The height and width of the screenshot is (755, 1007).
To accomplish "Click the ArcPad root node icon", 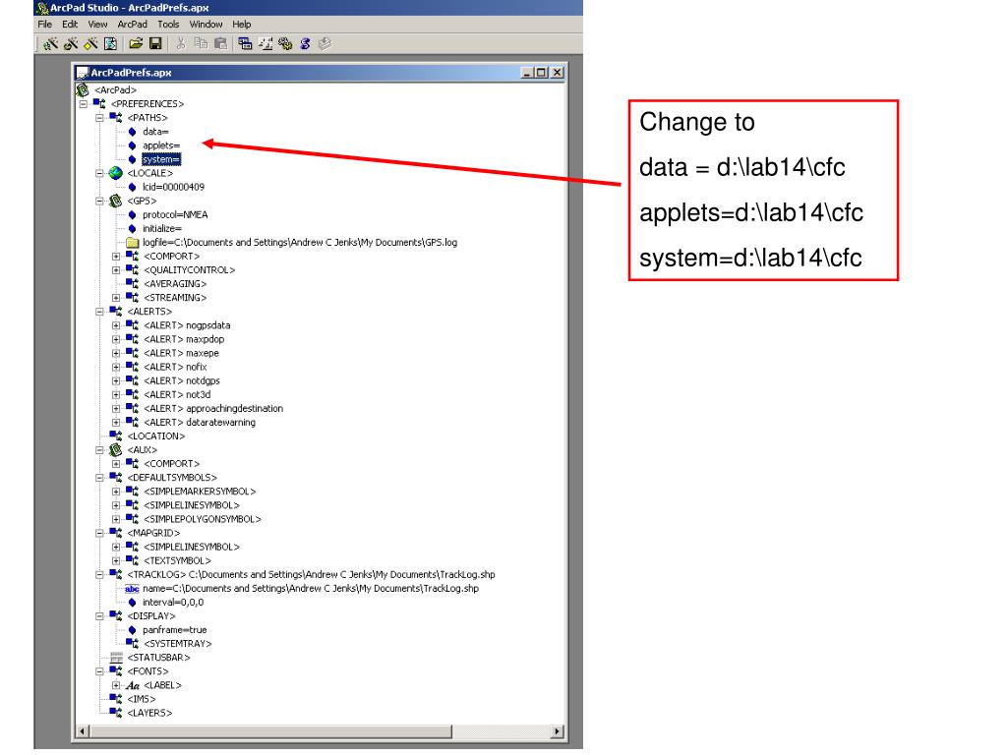I will pos(83,89).
